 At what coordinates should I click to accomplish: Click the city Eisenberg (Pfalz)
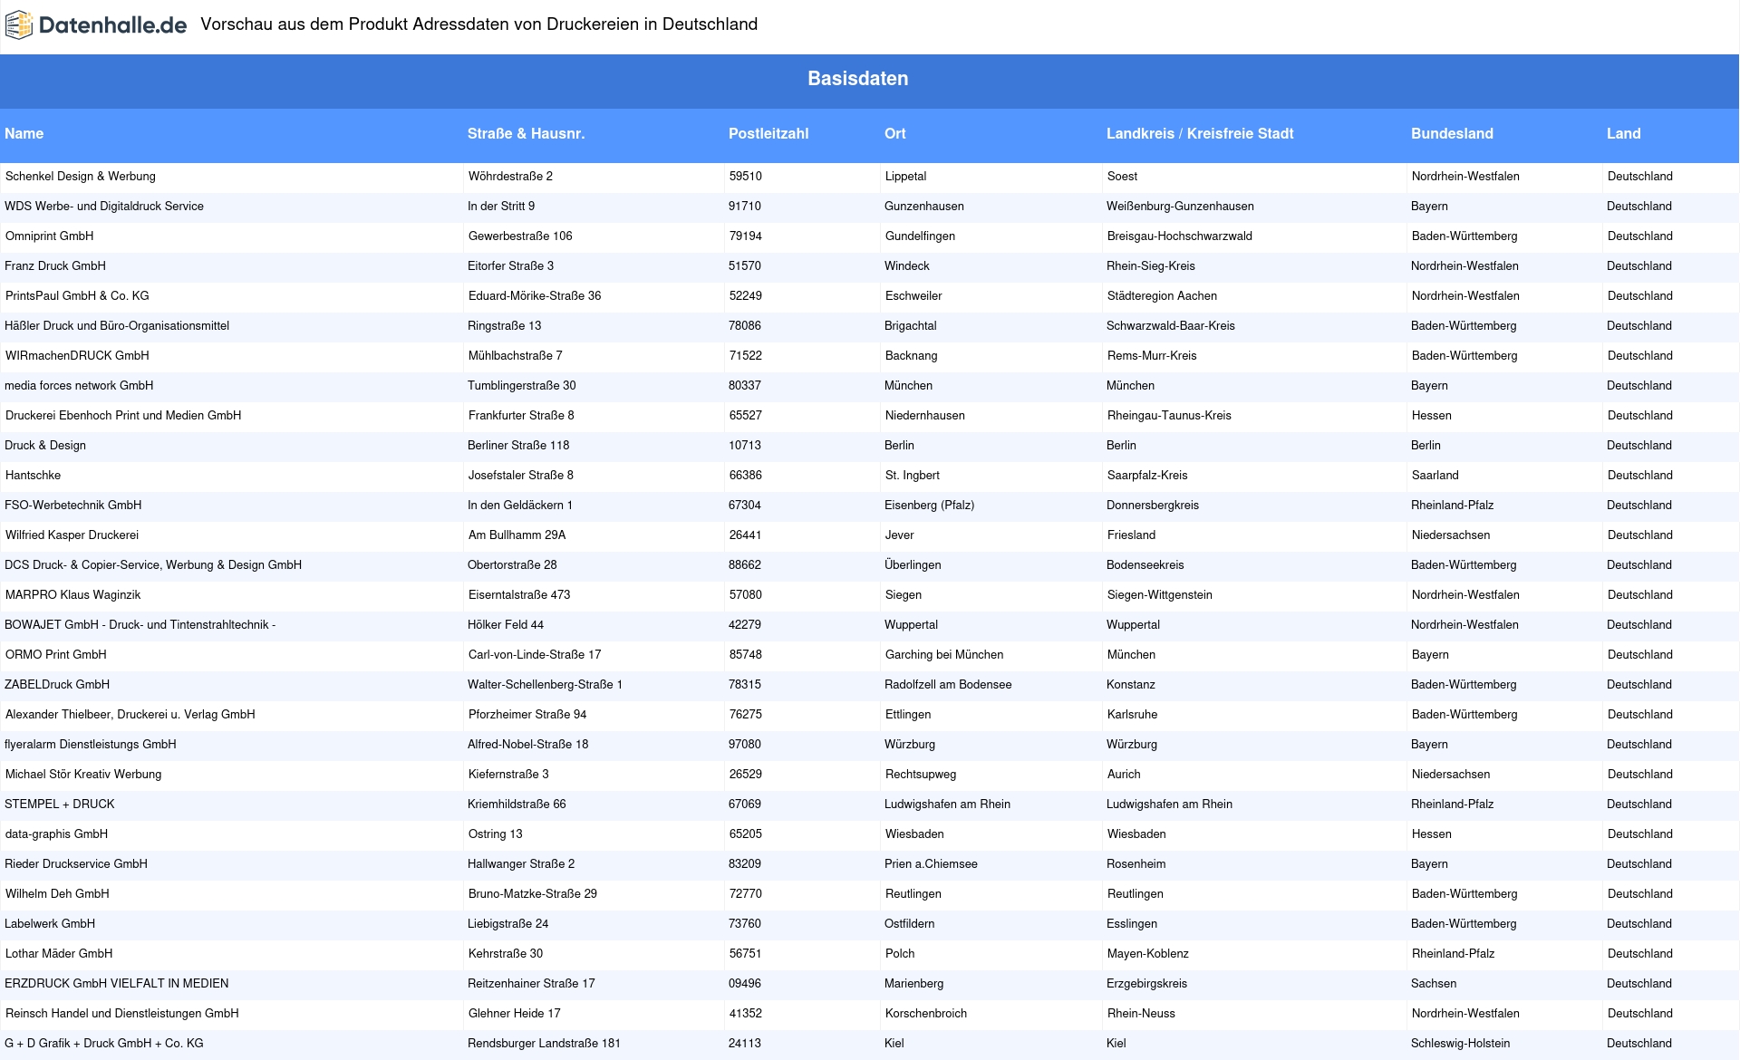point(930,506)
